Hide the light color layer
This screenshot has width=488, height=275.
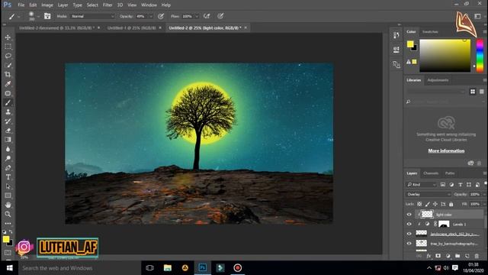click(409, 215)
